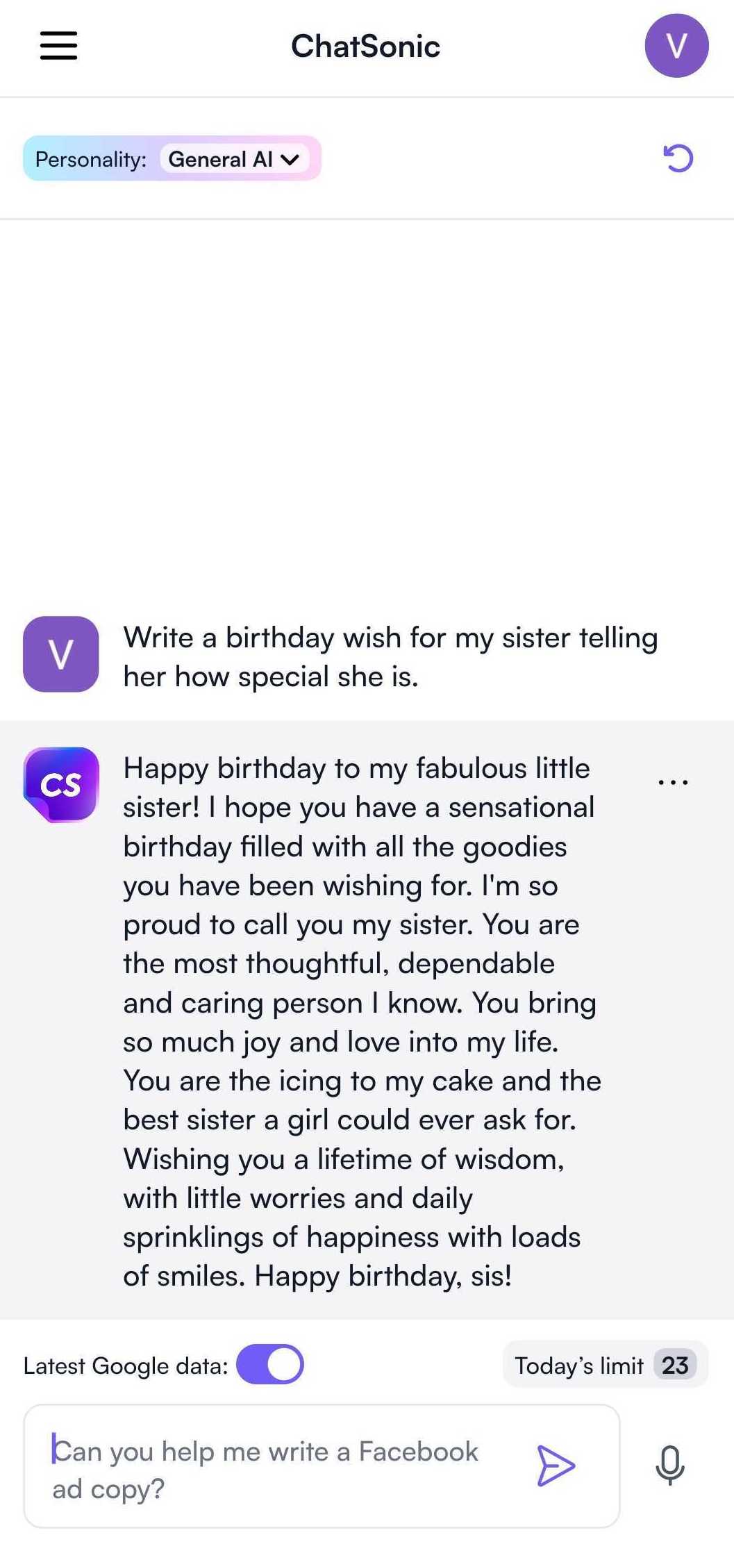Click the 23 remaining limit badge

[x=674, y=1365]
